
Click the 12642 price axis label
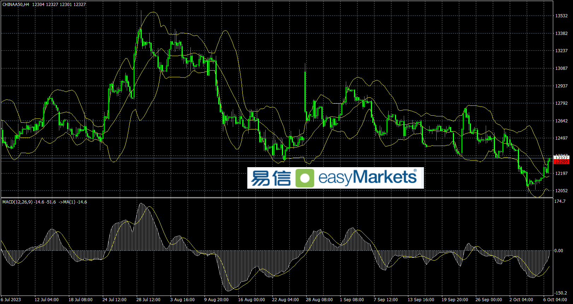(561, 121)
